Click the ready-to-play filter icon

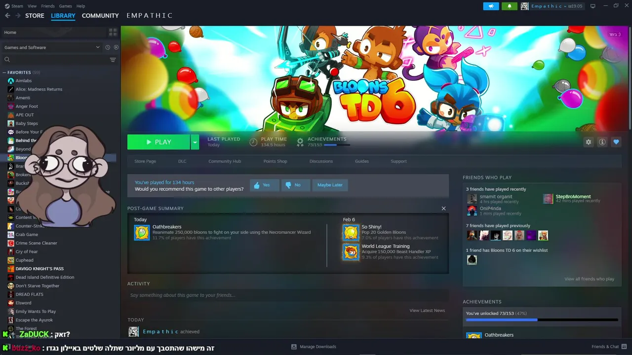(116, 47)
